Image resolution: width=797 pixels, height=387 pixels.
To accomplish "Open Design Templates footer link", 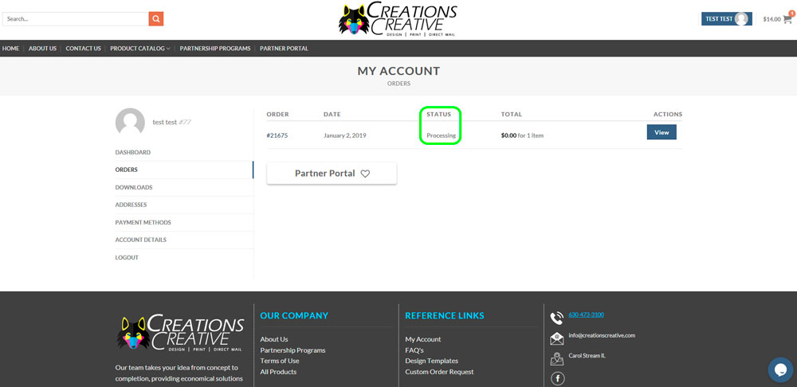I will (431, 361).
